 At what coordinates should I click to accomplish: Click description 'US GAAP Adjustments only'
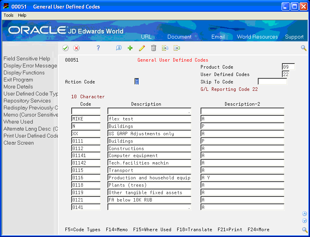[149, 134]
